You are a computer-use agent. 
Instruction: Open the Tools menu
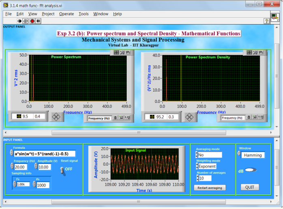pos(84,14)
